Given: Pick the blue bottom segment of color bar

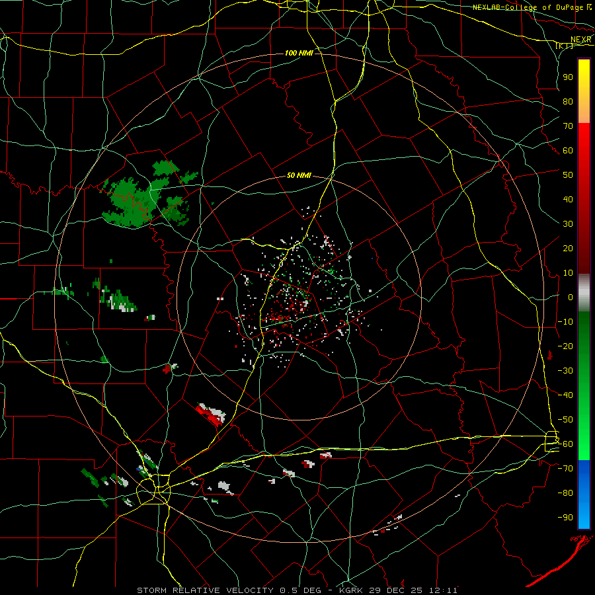Looking at the screenshot, I should pyautogui.click(x=584, y=495).
